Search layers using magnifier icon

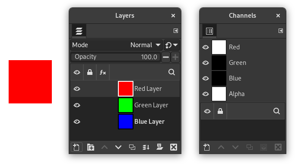click(171, 72)
